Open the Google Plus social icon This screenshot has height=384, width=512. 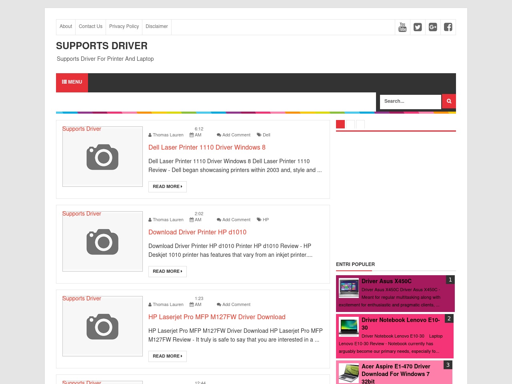tap(433, 27)
